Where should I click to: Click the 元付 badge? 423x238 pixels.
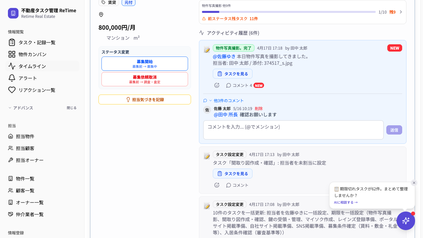point(129,3)
